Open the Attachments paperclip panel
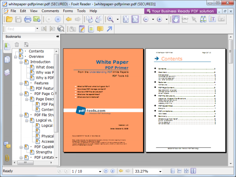 pos(7,158)
